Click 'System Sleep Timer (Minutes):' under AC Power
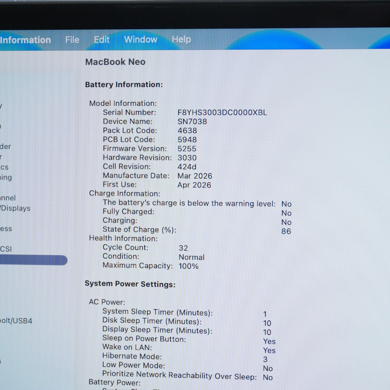This screenshot has width=390, height=390. pyautogui.click(x=158, y=312)
